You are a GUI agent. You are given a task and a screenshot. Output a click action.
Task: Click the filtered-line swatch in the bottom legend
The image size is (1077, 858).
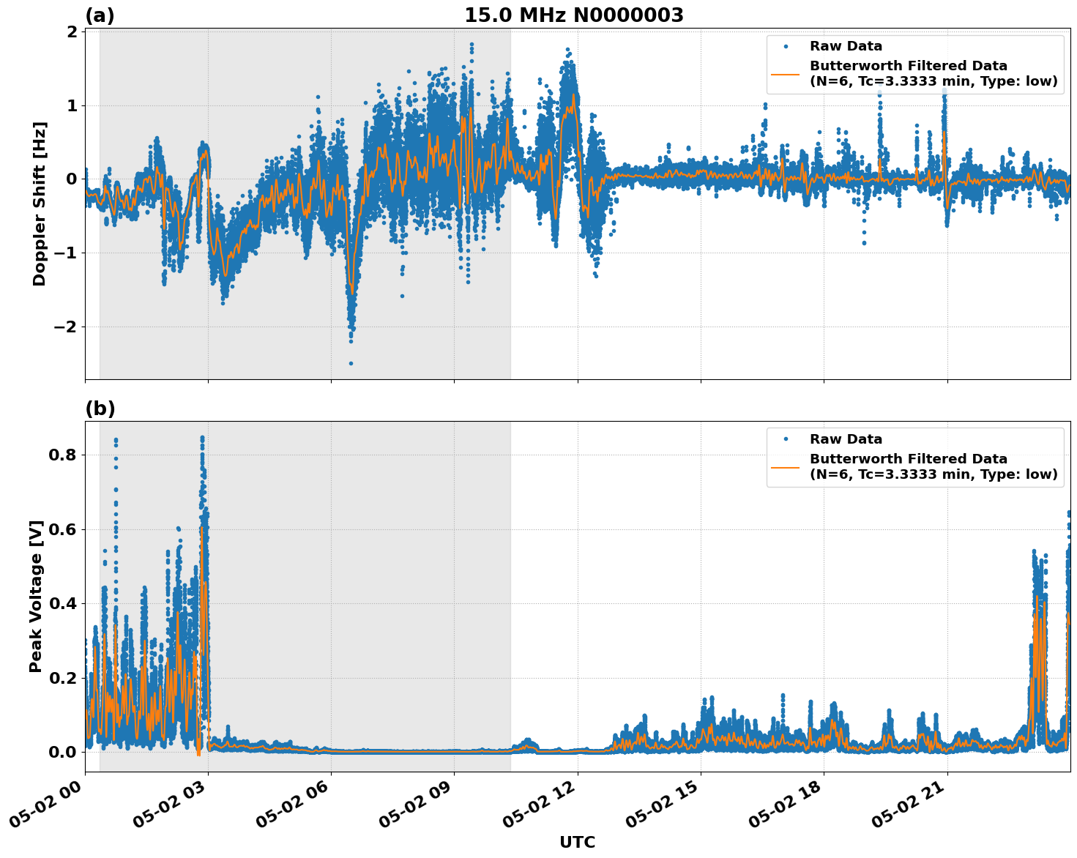pyautogui.click(x=785, y=467)
